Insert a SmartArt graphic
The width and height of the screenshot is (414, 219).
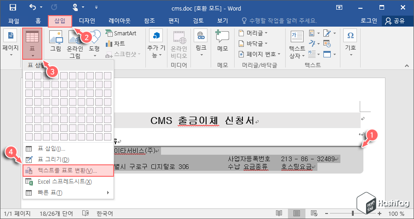pyautogui.click(x=121, y=33)
